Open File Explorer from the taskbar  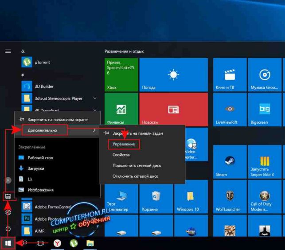[90, 243]
